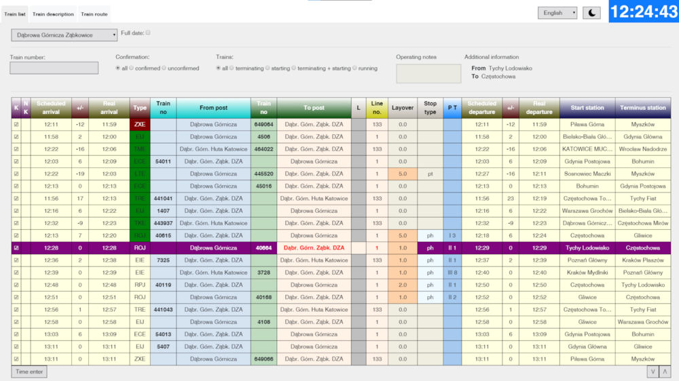Open the Dąbrowa Górnicza Ząbkowice station dropdown
This screenshot has width=679, height=381.
[x=64, y=35]
